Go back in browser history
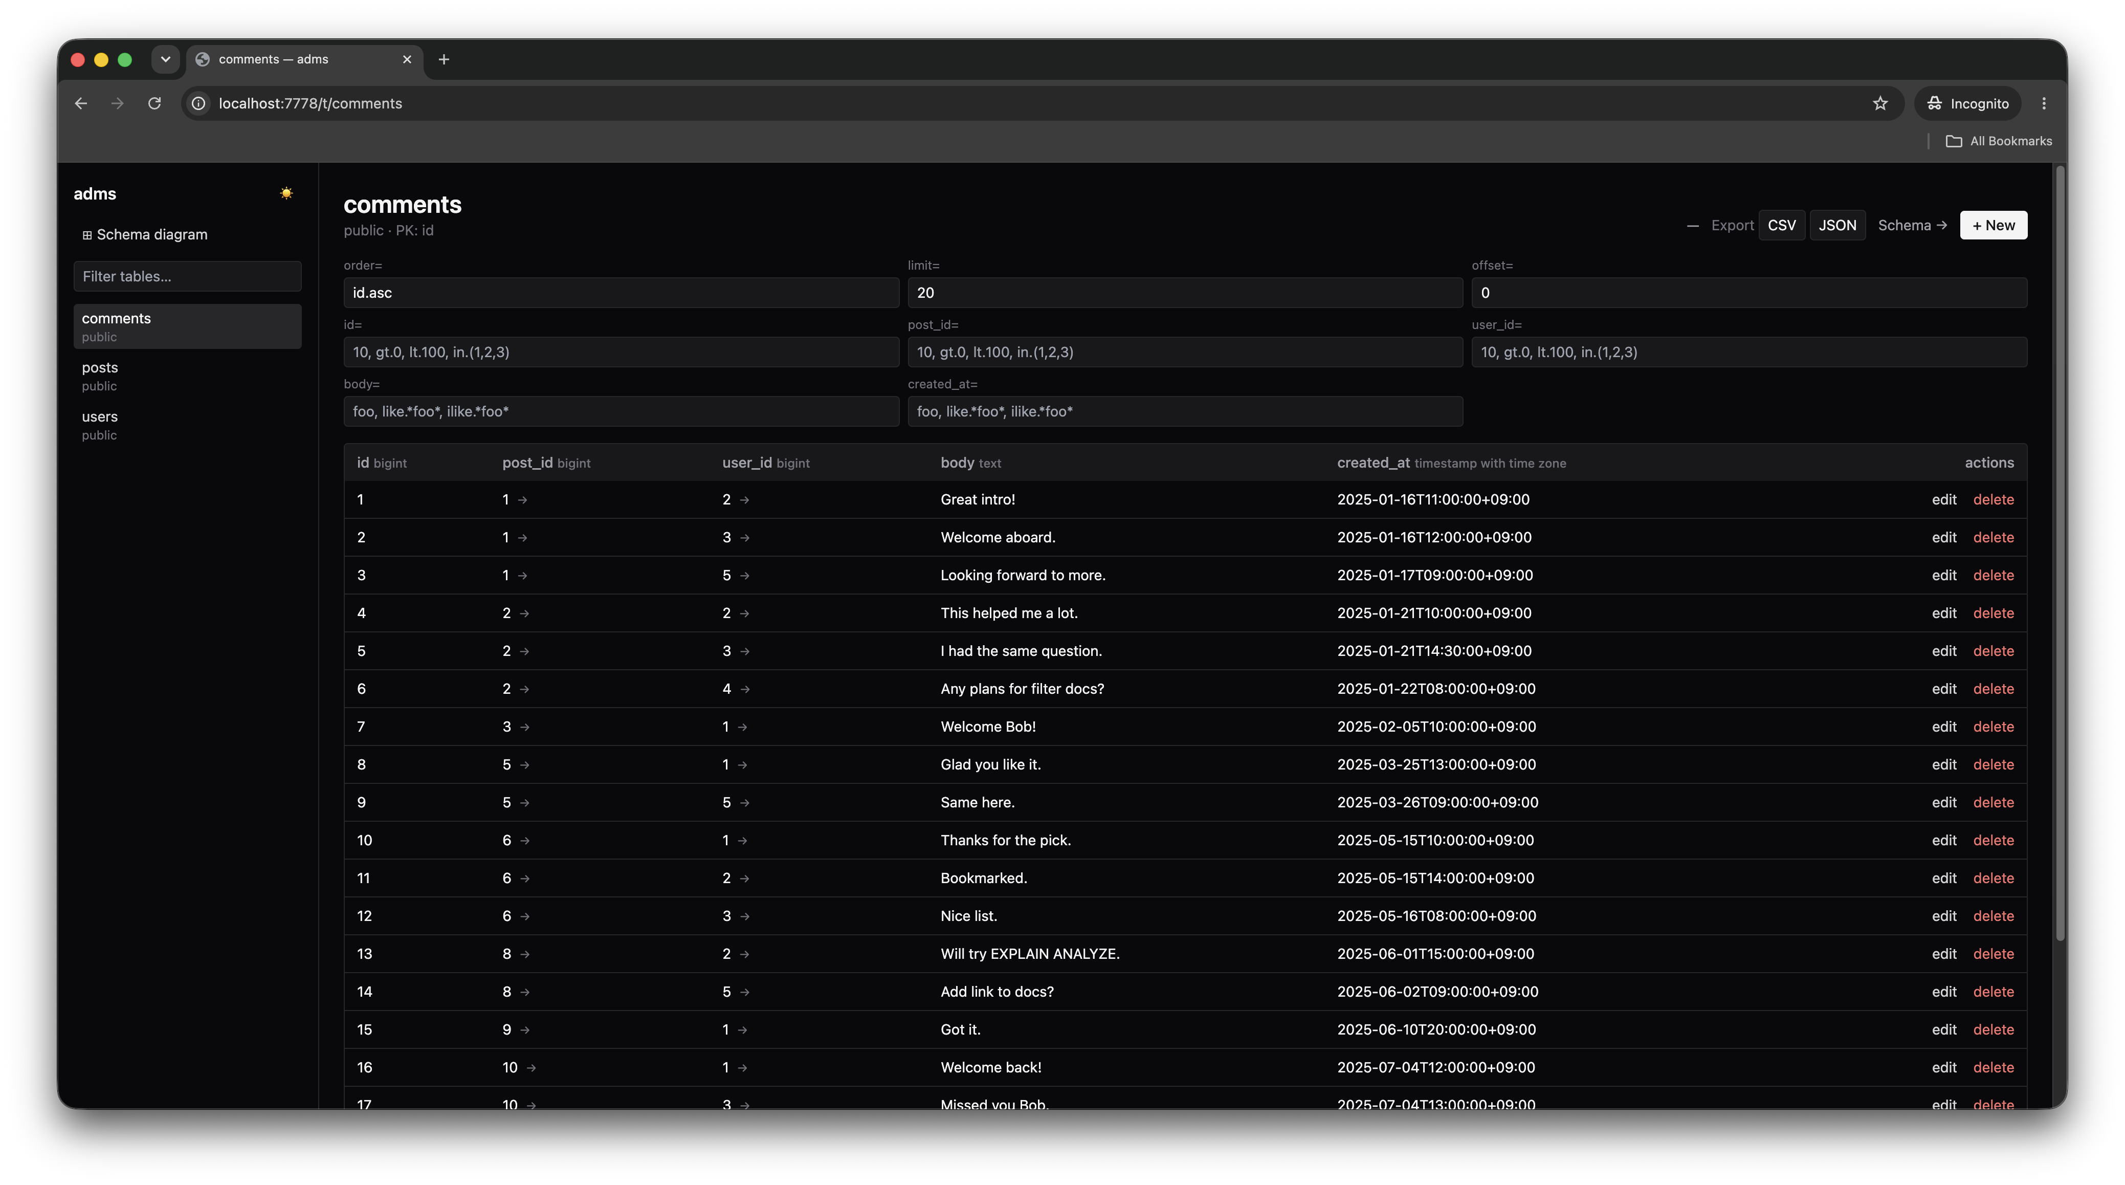The width and height of the screenshot is (2125, 1185). (81, 103)
